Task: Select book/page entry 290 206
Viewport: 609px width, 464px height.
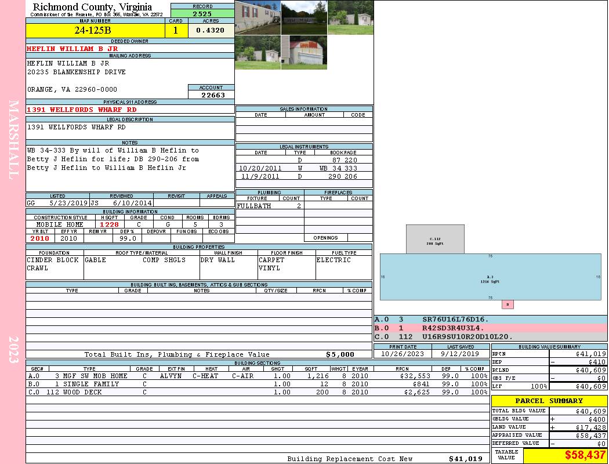Action: 342,176
